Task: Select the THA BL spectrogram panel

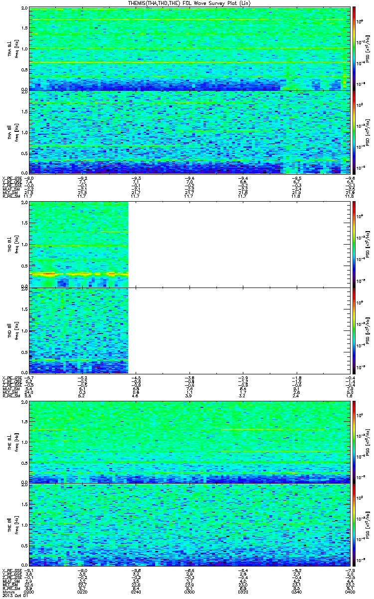Action: [188, 48]
